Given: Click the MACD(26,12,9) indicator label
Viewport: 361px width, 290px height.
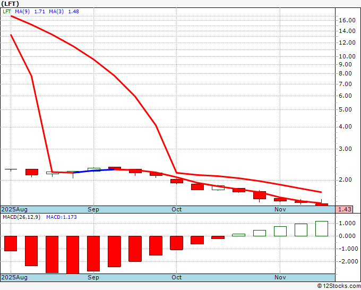Looking at the screenshot, I should click(21, 217).
